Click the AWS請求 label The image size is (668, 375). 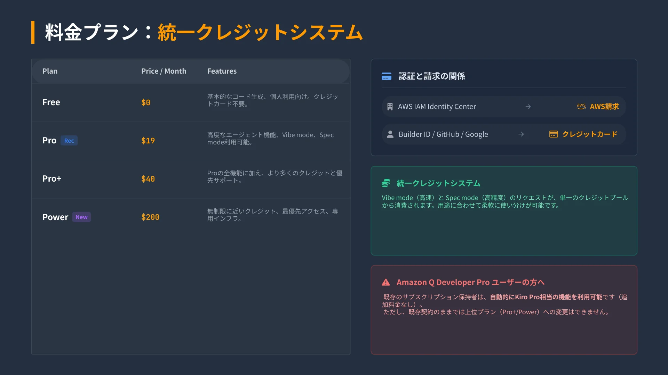tap(604, 107)
